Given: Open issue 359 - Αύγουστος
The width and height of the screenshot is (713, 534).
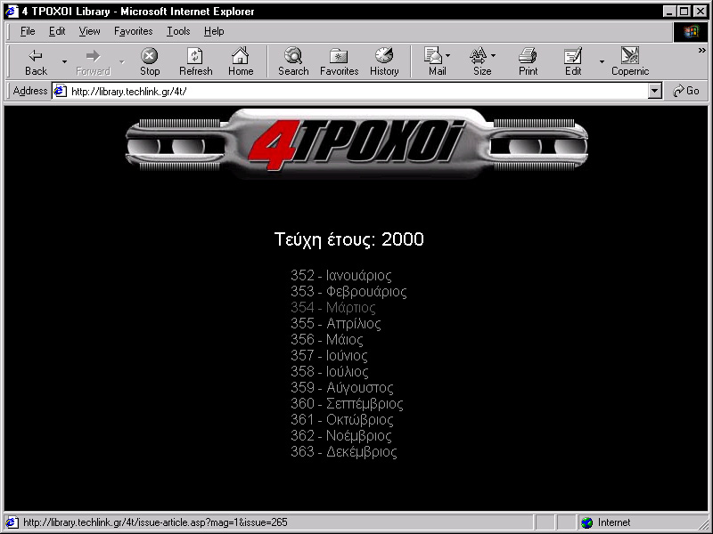Looking at the screenshot, I should point(342,387).
